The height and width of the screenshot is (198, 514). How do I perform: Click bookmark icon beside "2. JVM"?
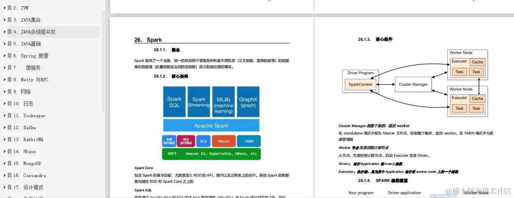[10, 8]
